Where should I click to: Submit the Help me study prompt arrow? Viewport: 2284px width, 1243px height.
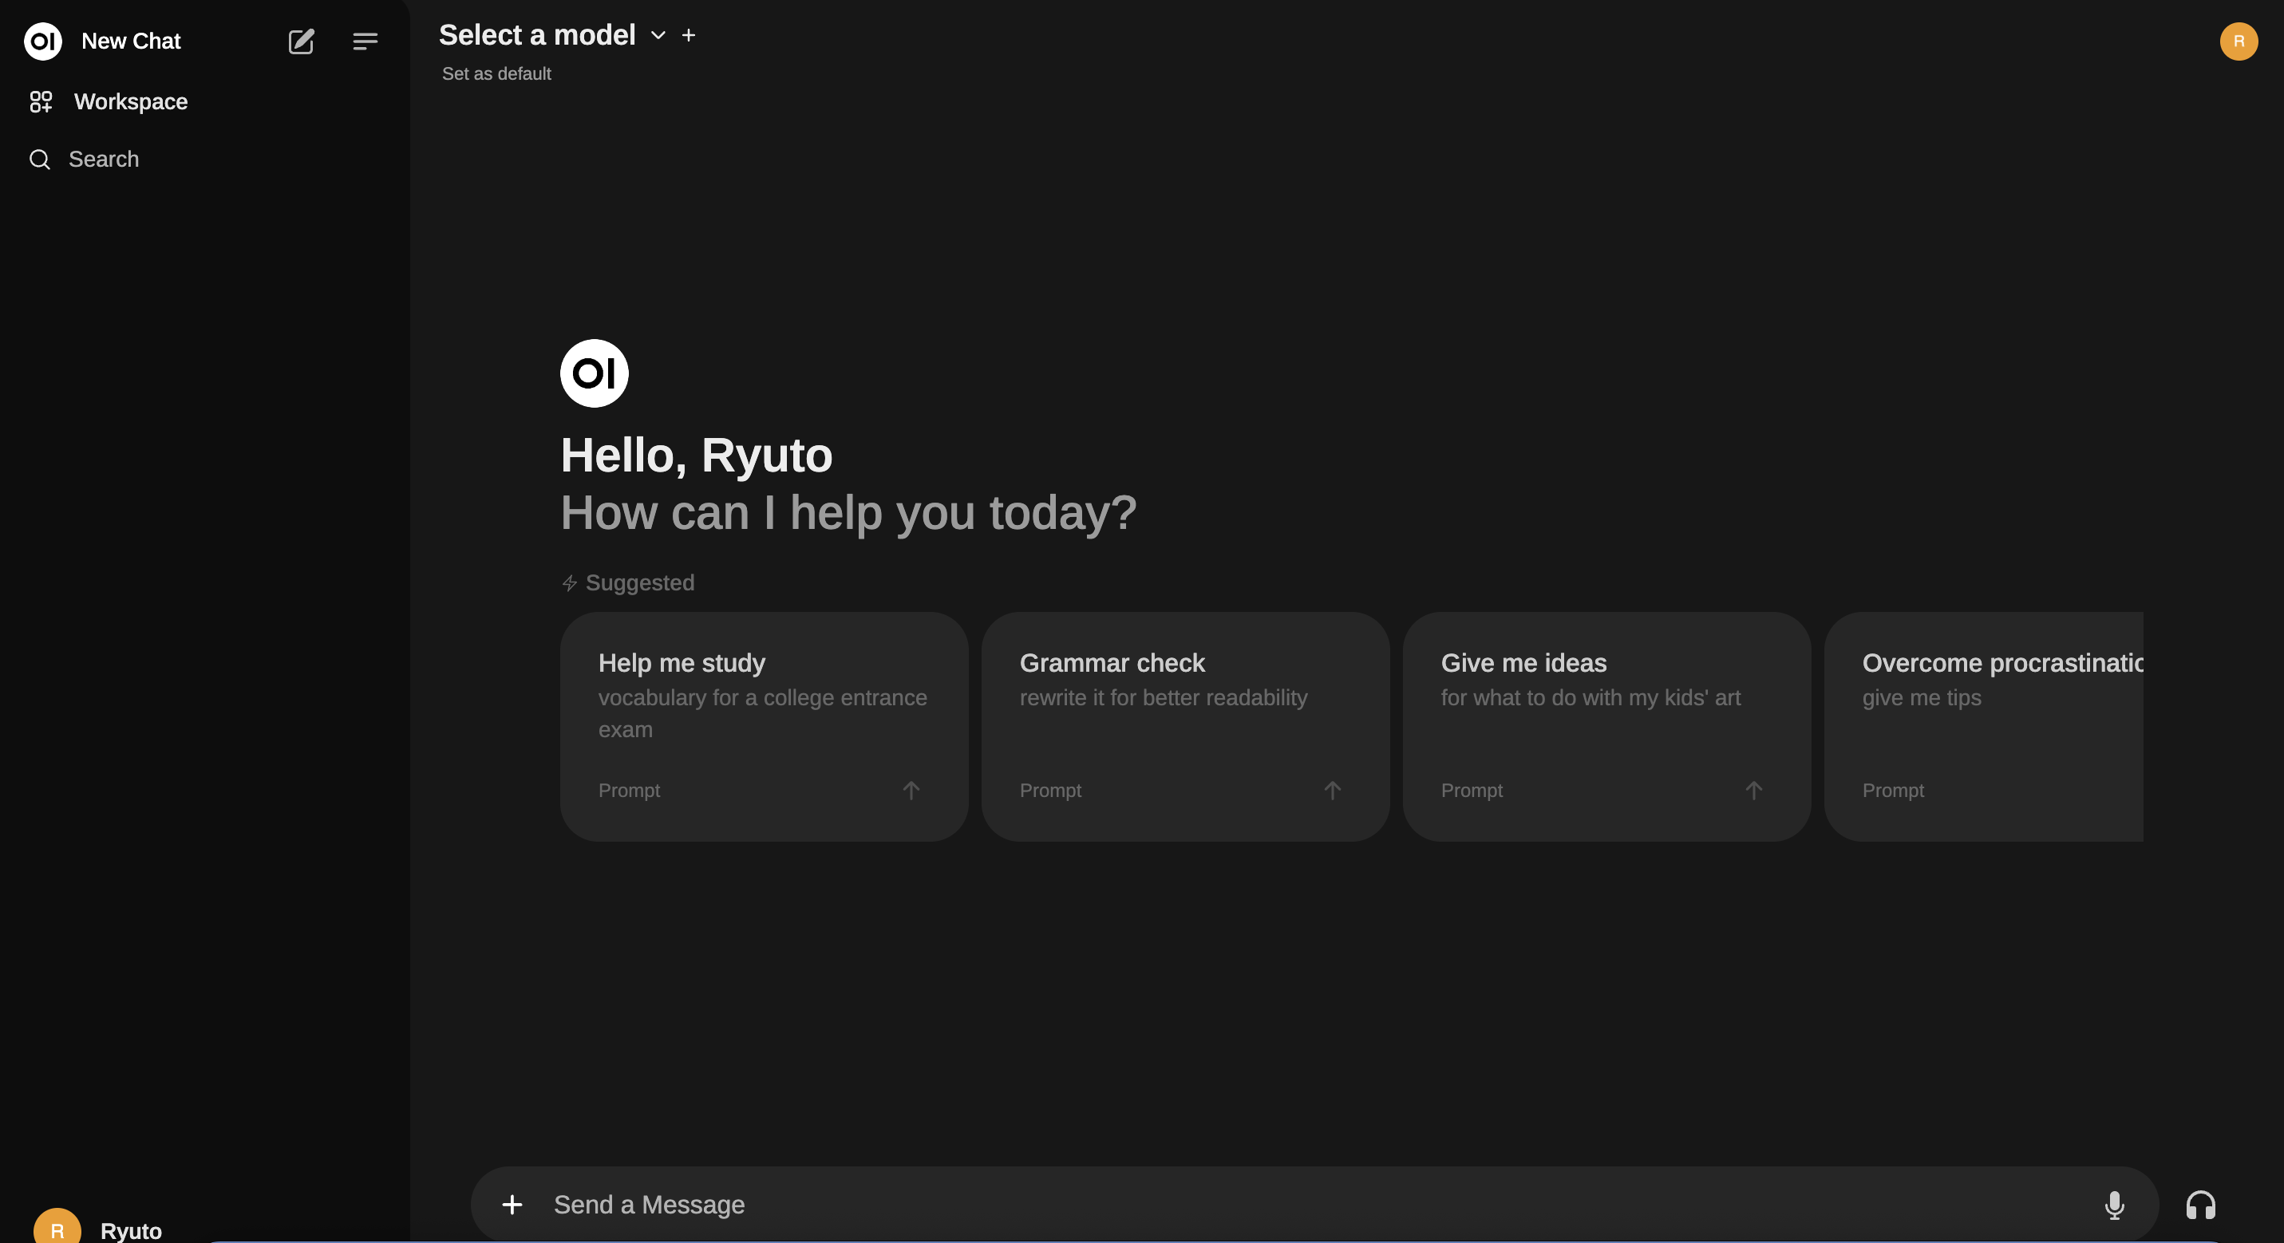coord(911,790)
